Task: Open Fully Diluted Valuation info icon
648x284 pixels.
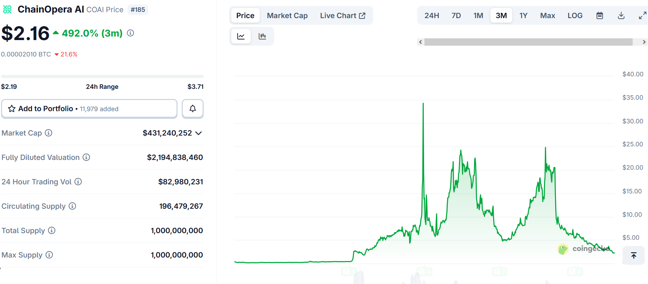Action: tap(86, 157)
